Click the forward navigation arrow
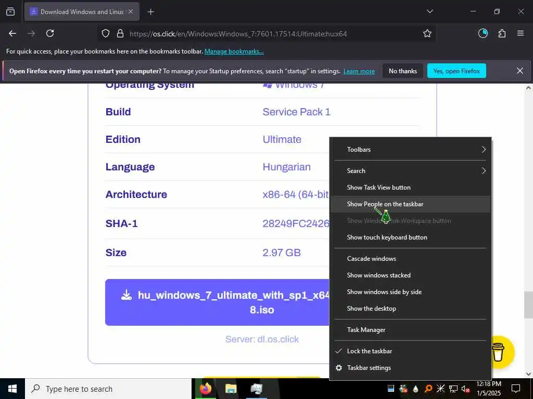 31,33
